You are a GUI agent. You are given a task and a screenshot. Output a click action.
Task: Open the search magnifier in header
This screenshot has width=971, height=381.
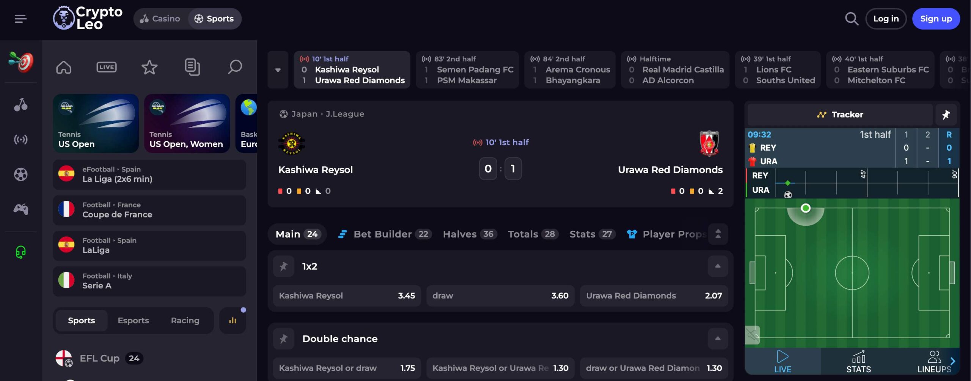click(x=852, y=19)
